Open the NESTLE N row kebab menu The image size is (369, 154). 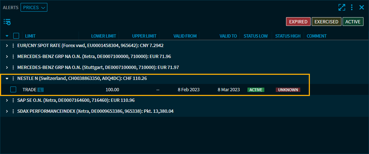click(13, 78)
